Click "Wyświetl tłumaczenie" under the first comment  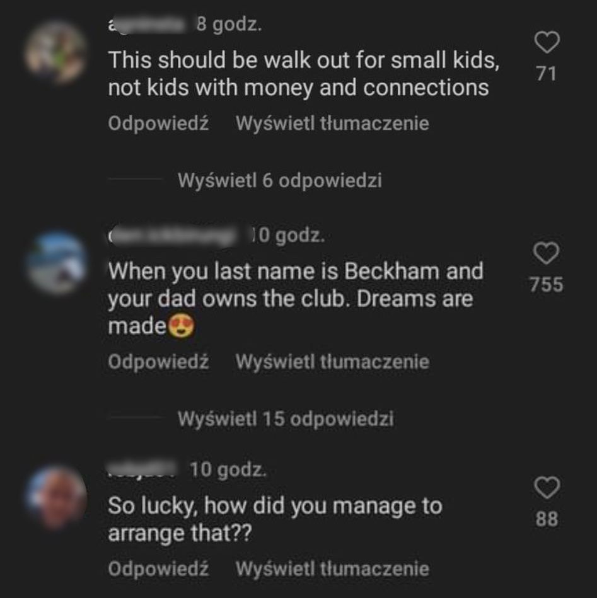(x=332, y=124)
